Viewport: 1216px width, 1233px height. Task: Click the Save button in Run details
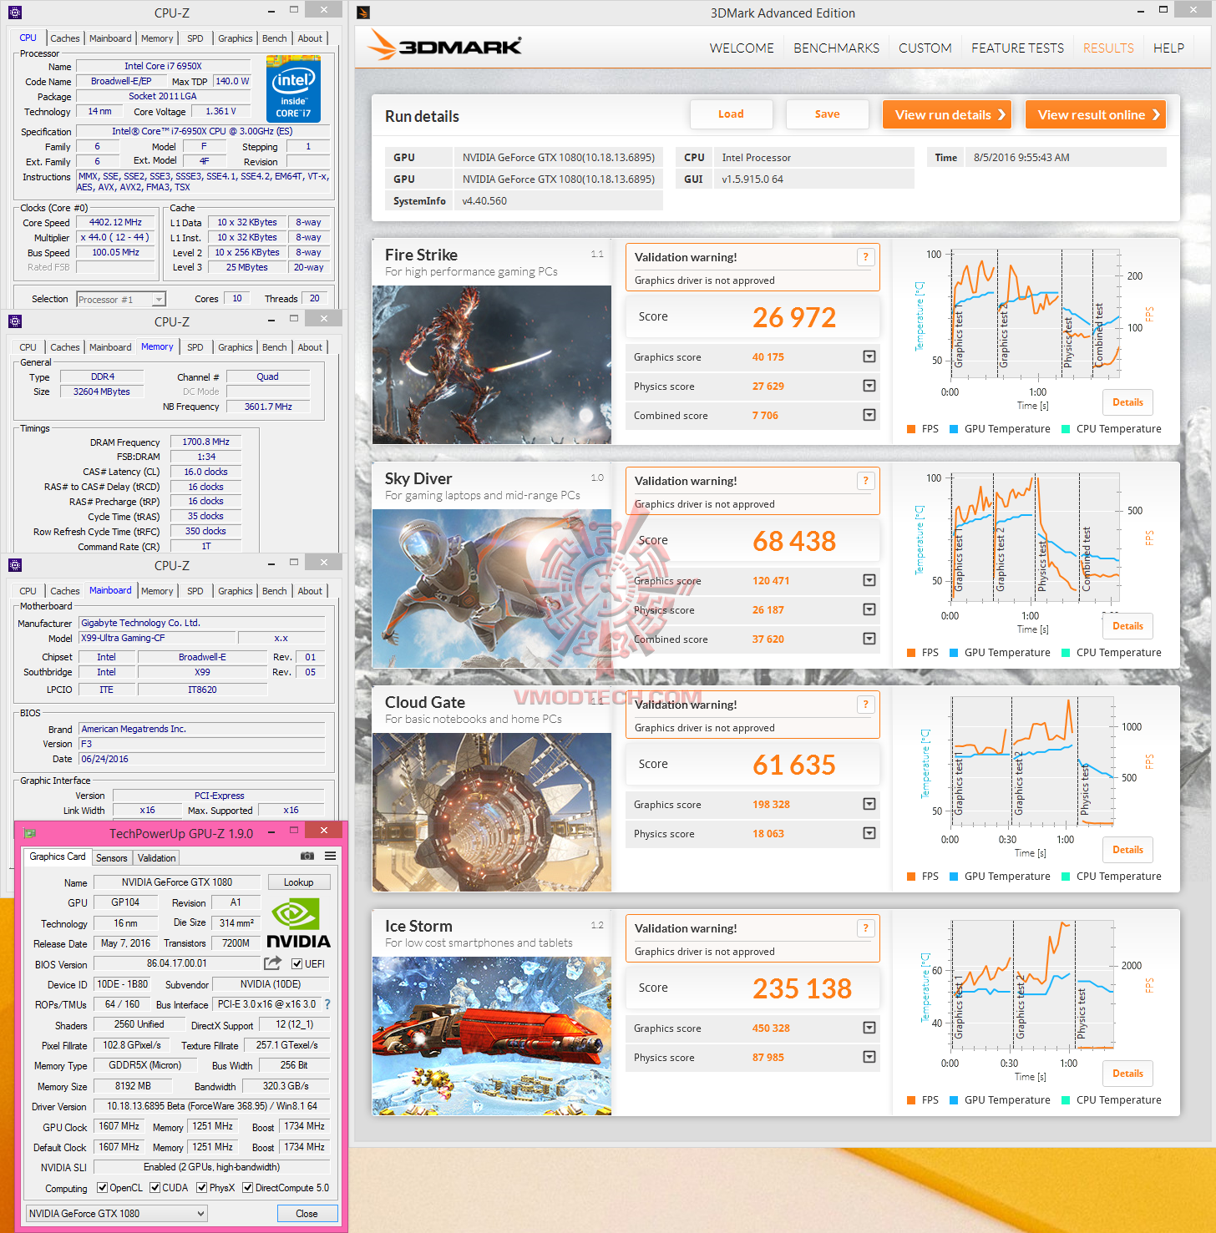(x=828, y=114)
